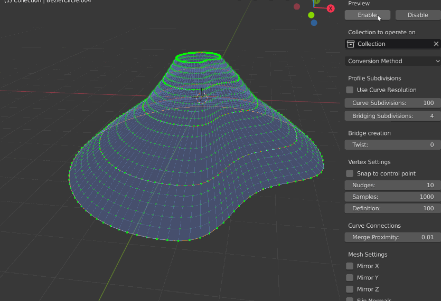The height and width of the screenshot is (301, 441).
Task: Click the Curve Subdivisions value field
Action: (392, 103)
